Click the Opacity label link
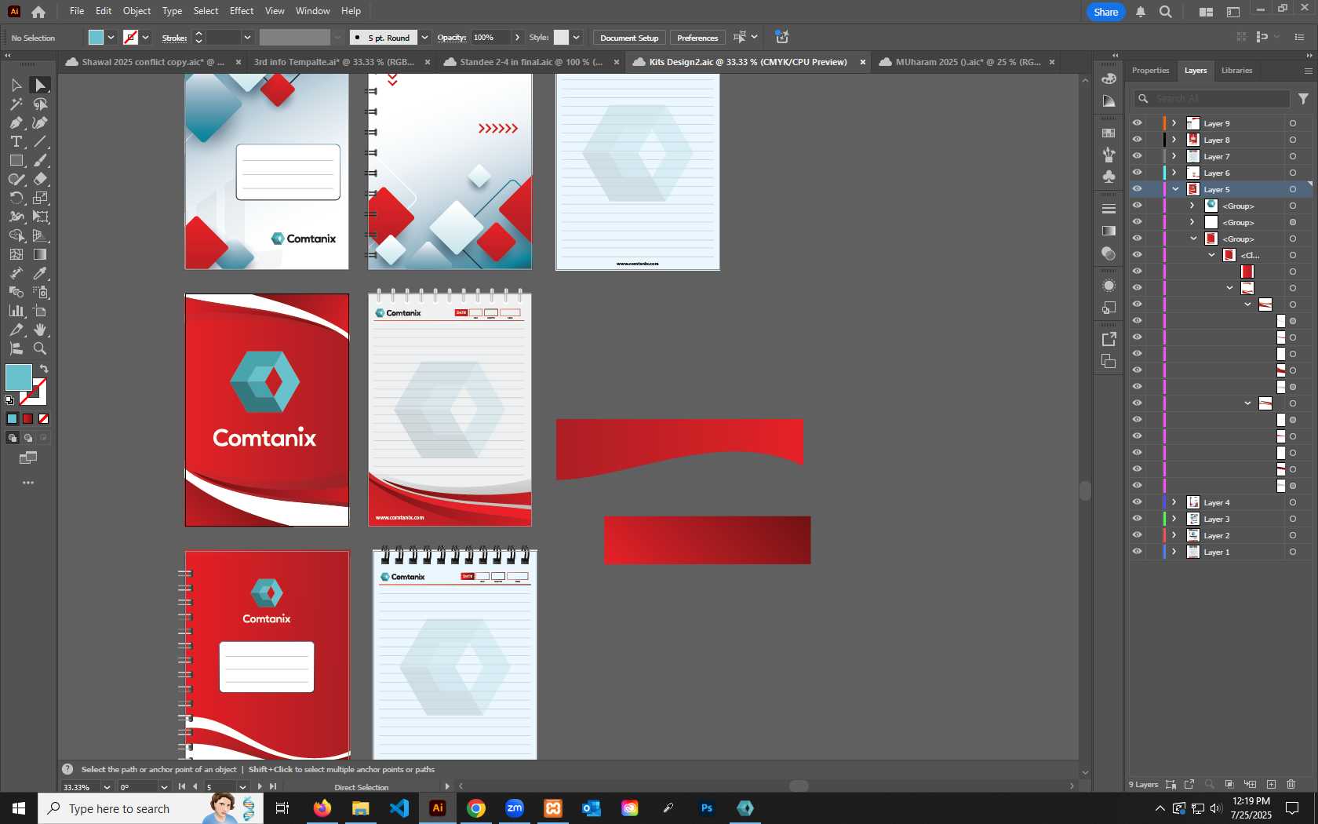Screen dimensions: 1318x824 tap(452, 38)
